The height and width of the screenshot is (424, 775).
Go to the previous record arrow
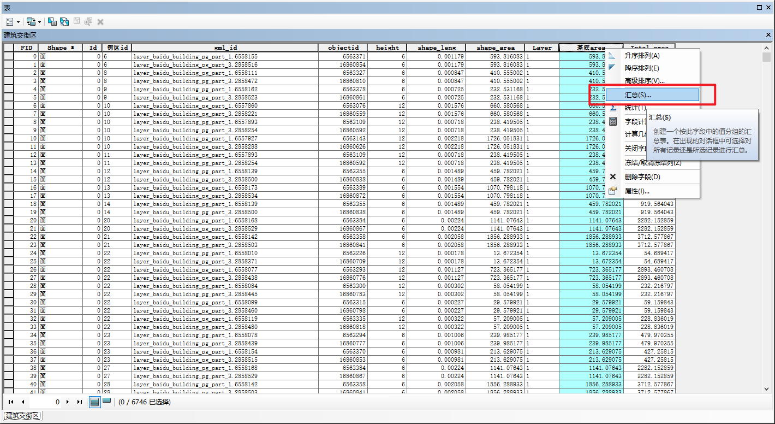pos(23,402)
